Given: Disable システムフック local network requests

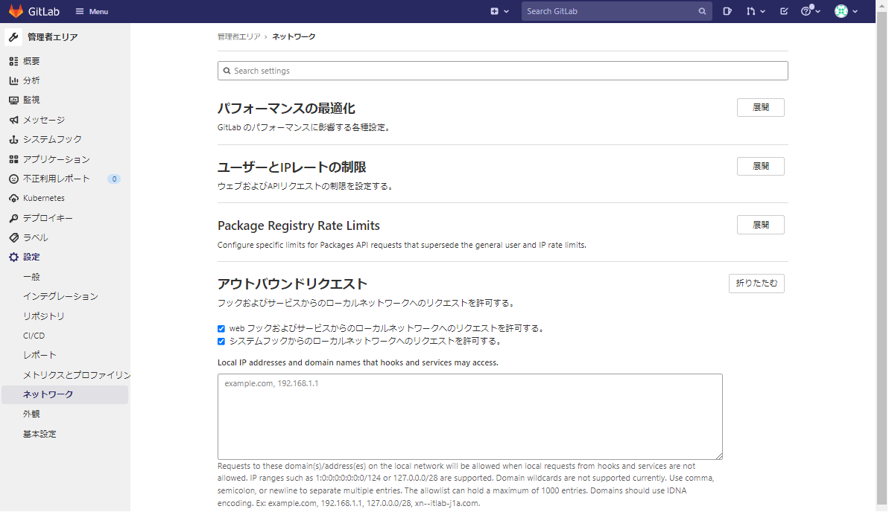Looking at the screenshot, I should pos(221,341).
